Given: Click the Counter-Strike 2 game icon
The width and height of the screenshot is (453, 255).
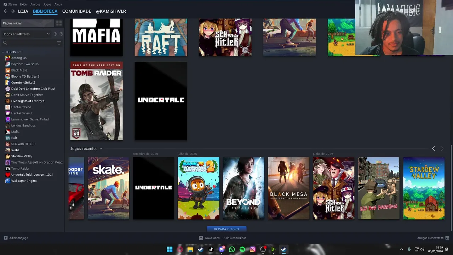Looking at the screenshot, I should tap(8, 83).
